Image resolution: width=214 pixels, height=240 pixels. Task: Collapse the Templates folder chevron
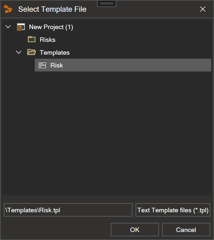(x=19, y=52)
